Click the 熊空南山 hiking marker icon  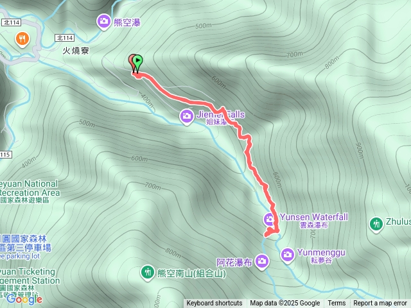(x=148, y=272)
